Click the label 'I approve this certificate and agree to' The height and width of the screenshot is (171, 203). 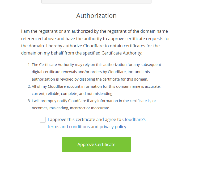click(84, 120)
